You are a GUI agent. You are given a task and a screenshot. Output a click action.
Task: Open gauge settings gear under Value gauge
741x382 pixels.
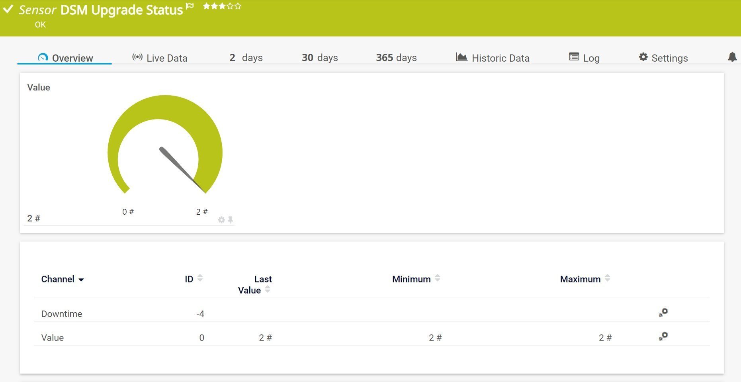point(221,220)
